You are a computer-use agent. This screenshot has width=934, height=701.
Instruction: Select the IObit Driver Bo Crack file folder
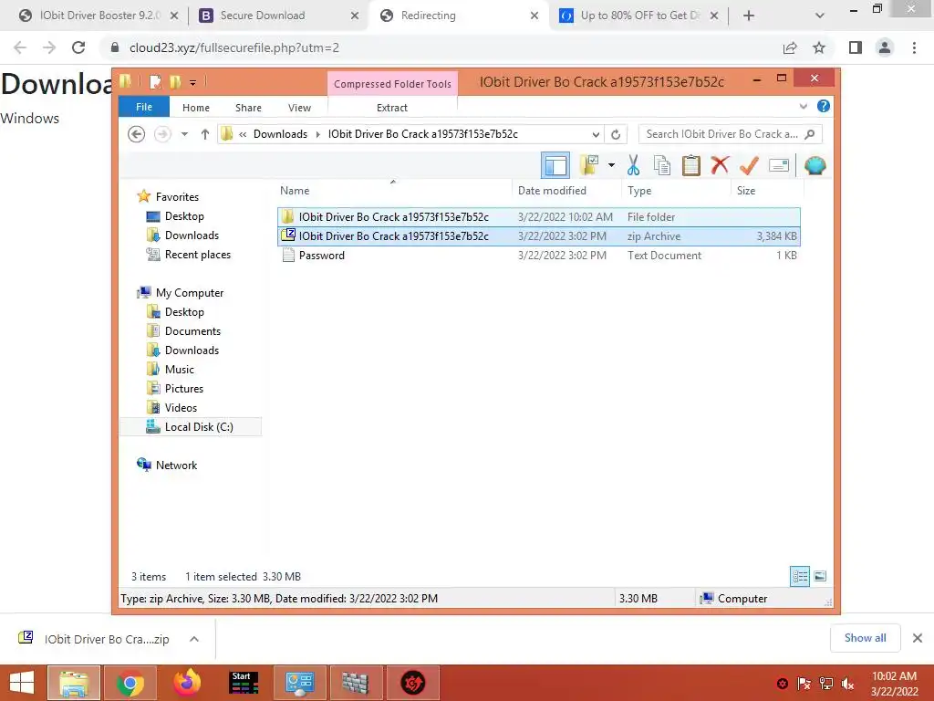[538, 217]
